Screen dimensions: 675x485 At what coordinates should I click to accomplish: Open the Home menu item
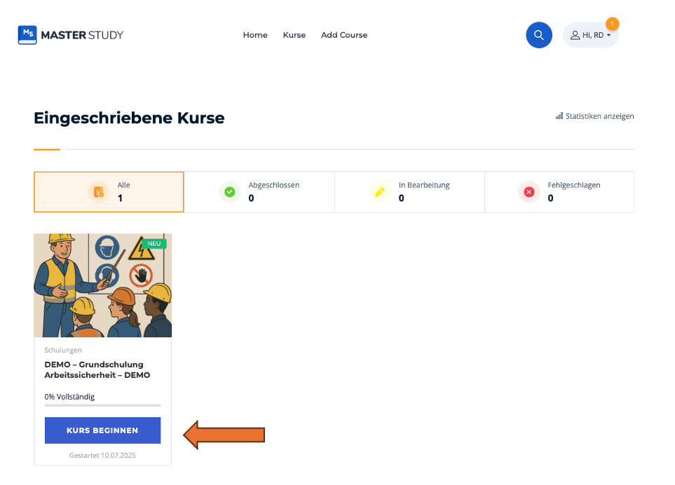(x=255, y=35)
